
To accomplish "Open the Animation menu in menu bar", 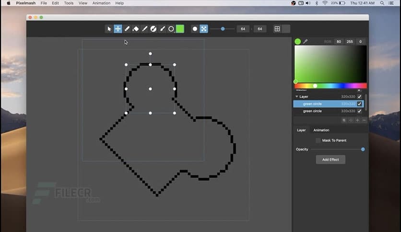I will pos(101,3).
